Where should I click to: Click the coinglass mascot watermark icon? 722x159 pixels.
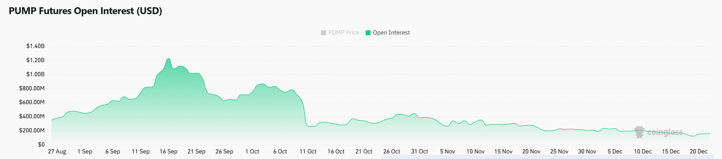pos(639,132)
